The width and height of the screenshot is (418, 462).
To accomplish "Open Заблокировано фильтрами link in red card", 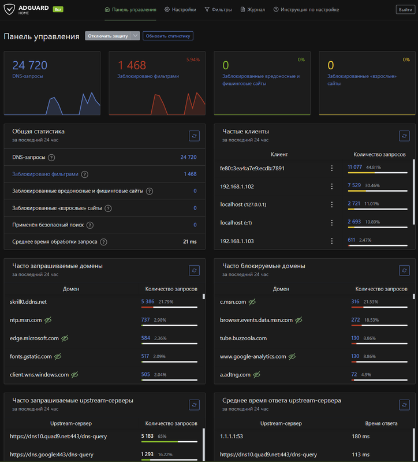I will click(x=148, y=76).
